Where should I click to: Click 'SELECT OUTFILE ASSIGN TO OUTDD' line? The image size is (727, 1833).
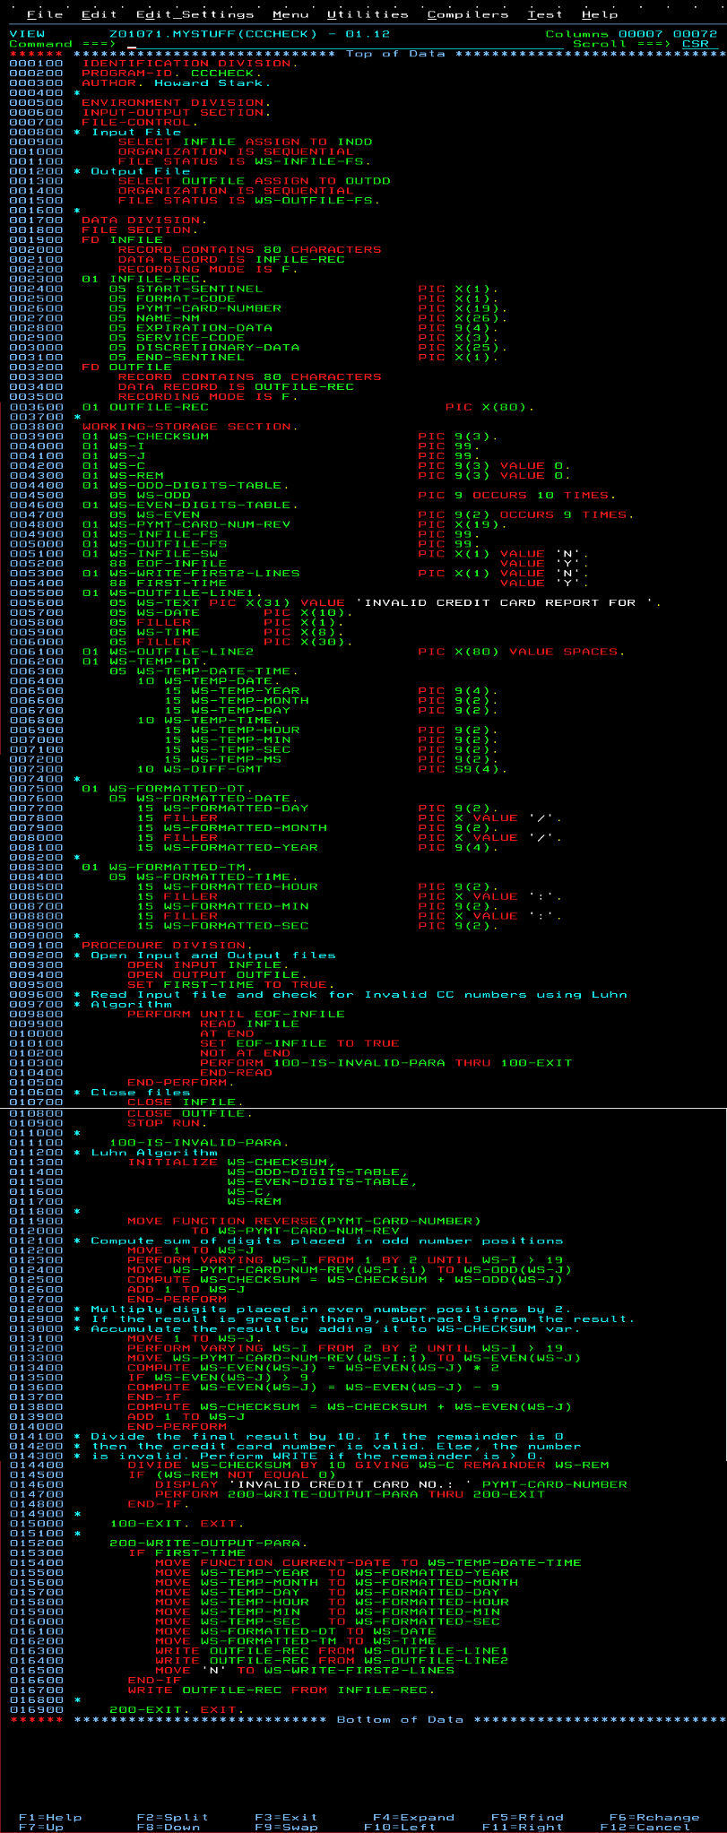[254, 181]
